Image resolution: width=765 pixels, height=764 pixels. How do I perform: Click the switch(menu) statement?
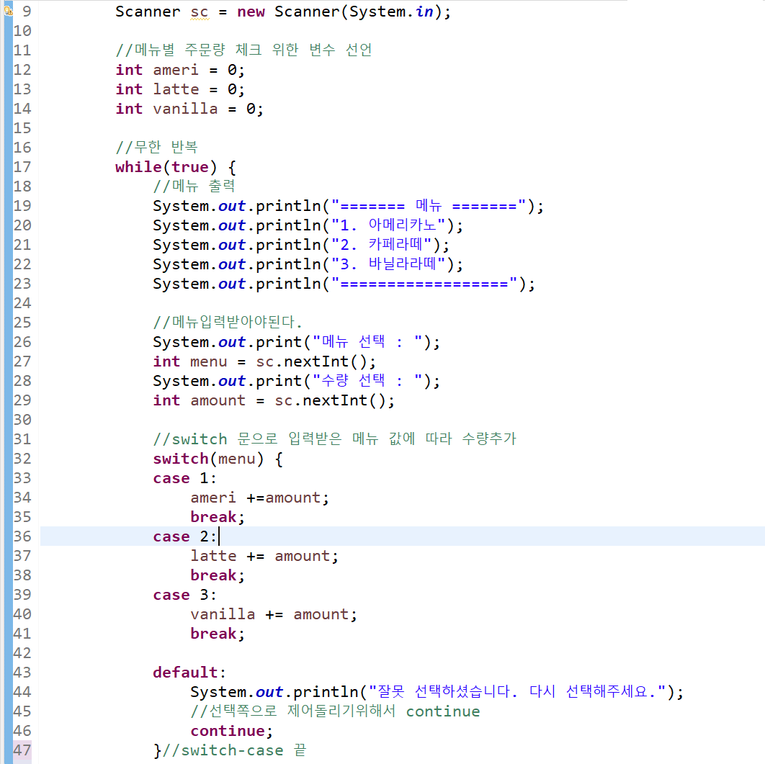(x=218, y=459)
